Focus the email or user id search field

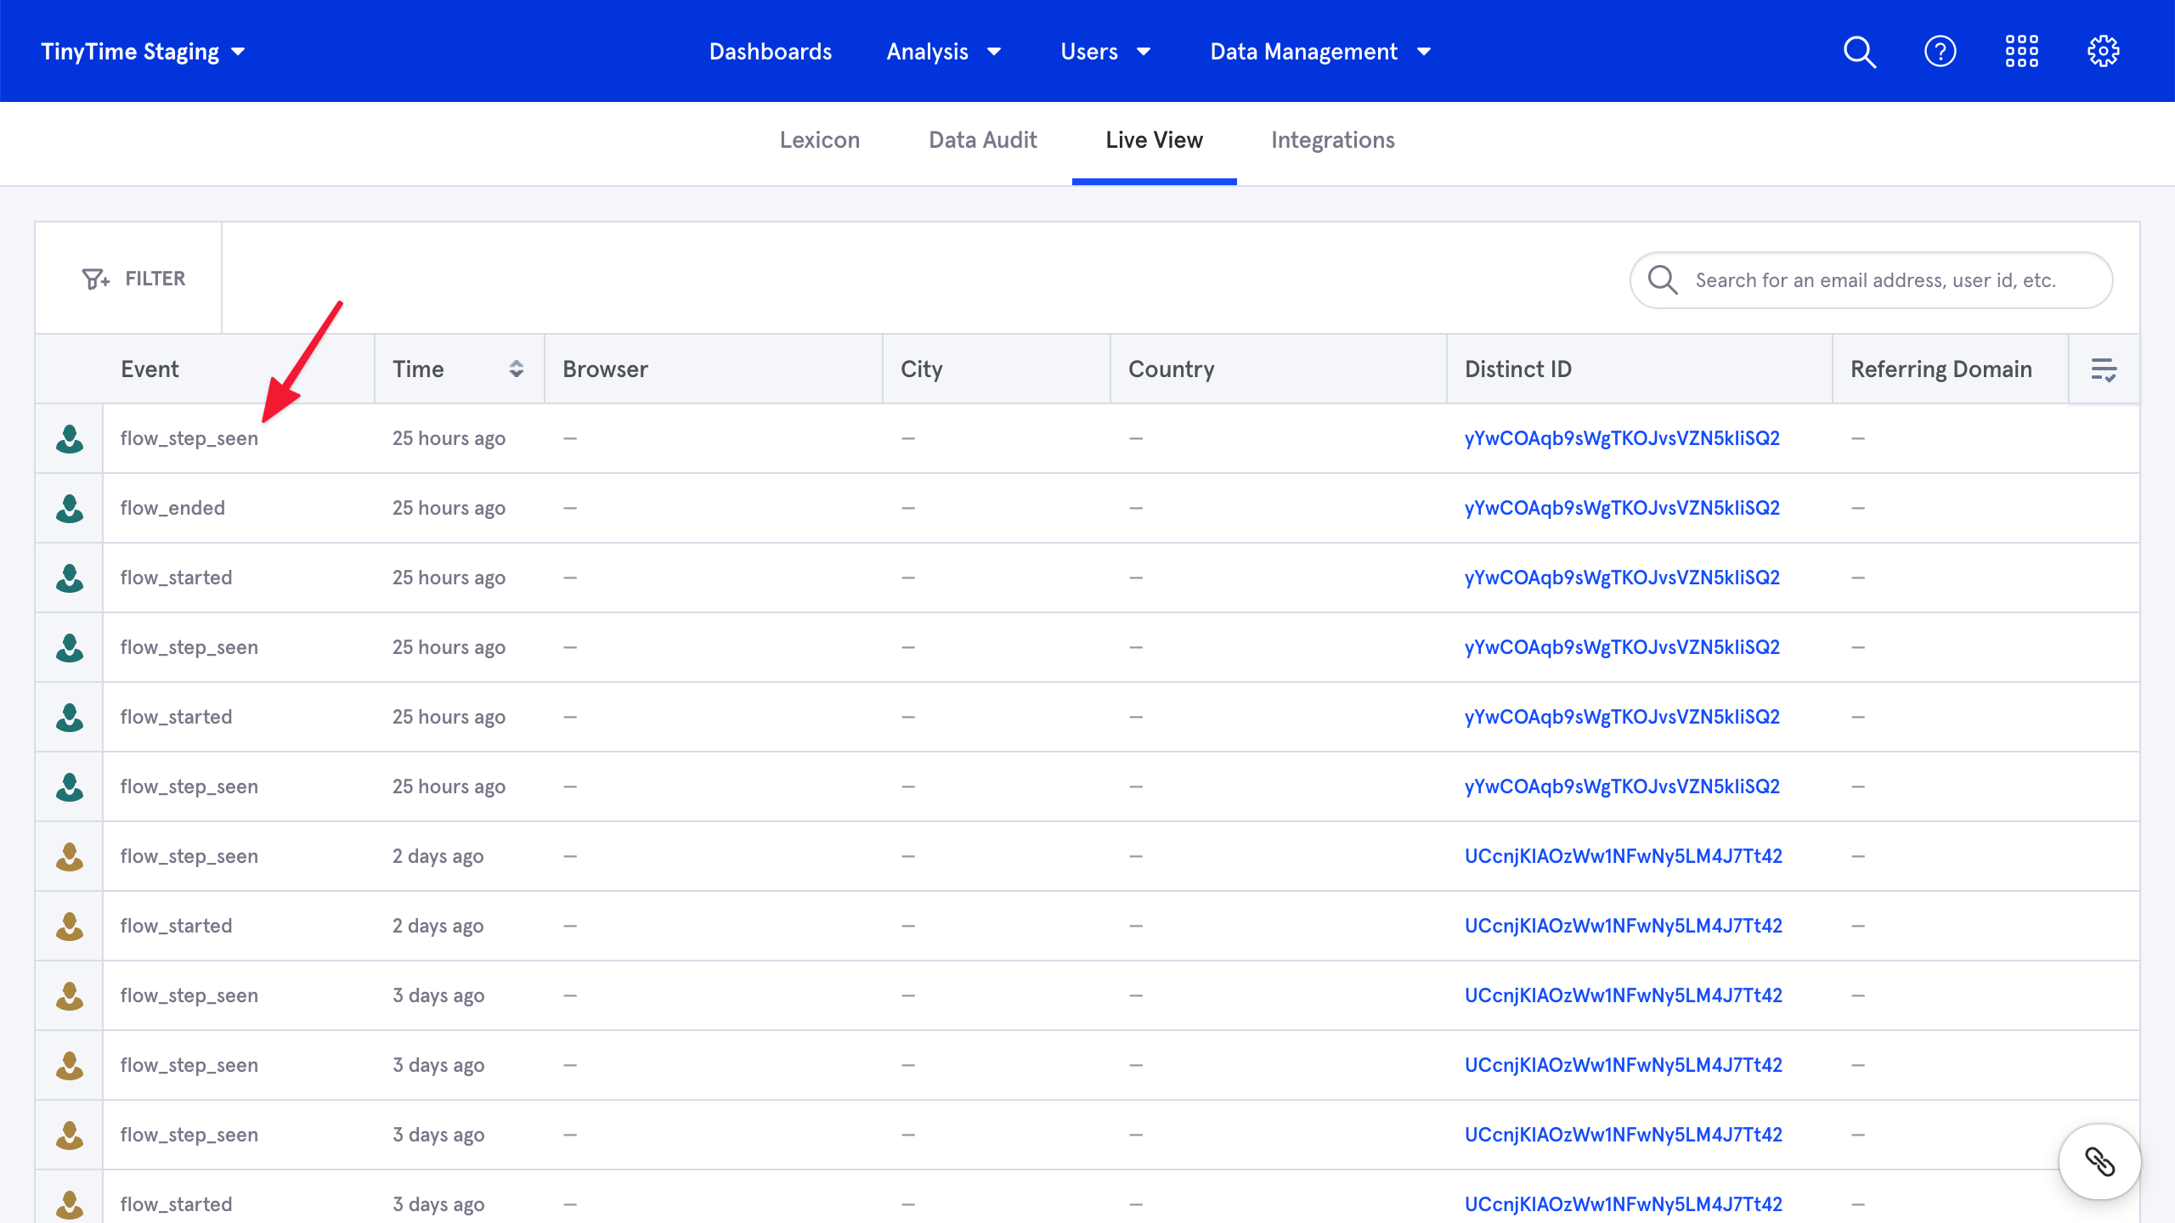tap(1872, 279)
